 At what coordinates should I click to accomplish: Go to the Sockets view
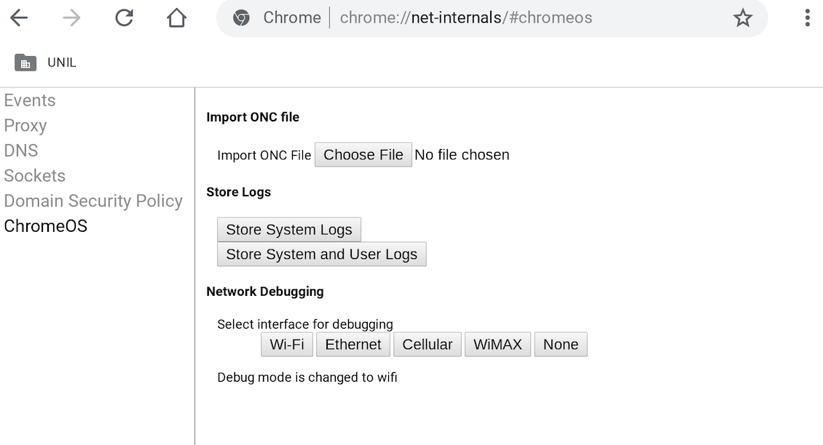click(x=35, y=176)
